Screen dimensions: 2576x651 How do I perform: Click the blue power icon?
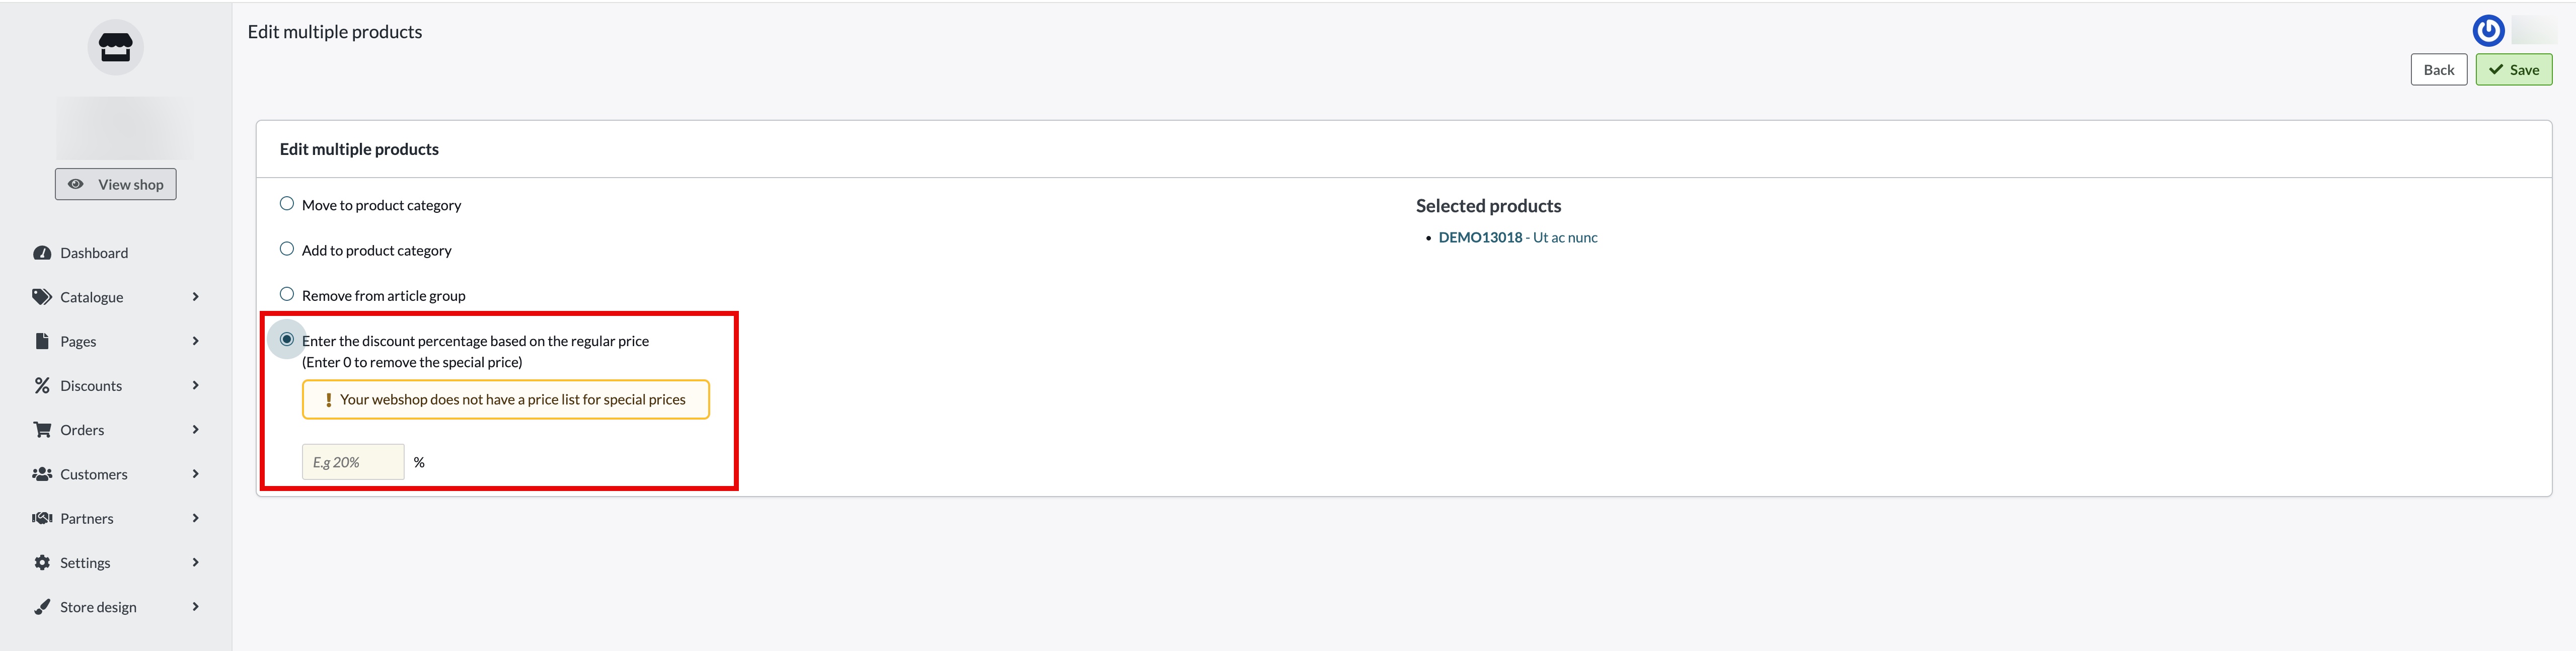coord(2488,31)
